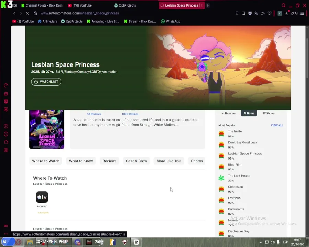
Task: Select the In Theaters tab
Action: click(228, 113)
